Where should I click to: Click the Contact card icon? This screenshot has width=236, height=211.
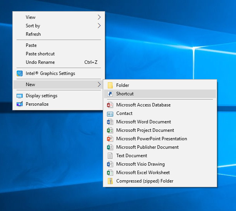click(110, 114)
